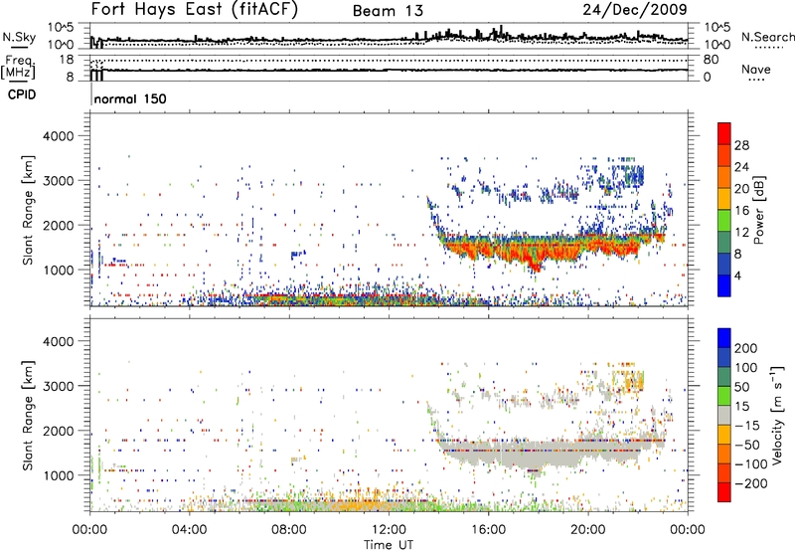Select the 'Beam 13' heading
795x551 pixels.
[x=388, y=11]
